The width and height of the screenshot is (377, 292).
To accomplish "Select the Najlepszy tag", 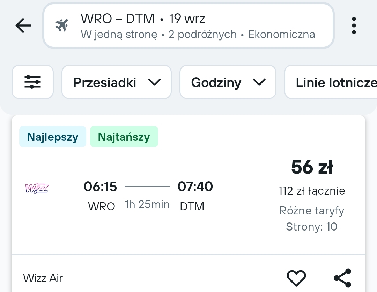I will 53,137.
